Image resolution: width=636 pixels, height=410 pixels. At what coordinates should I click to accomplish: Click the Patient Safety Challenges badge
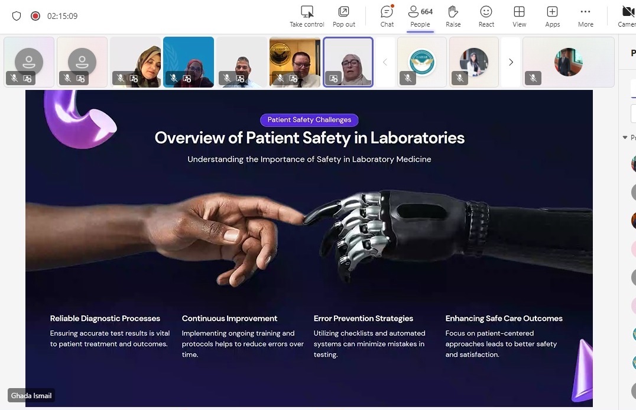tap(309, 120)
